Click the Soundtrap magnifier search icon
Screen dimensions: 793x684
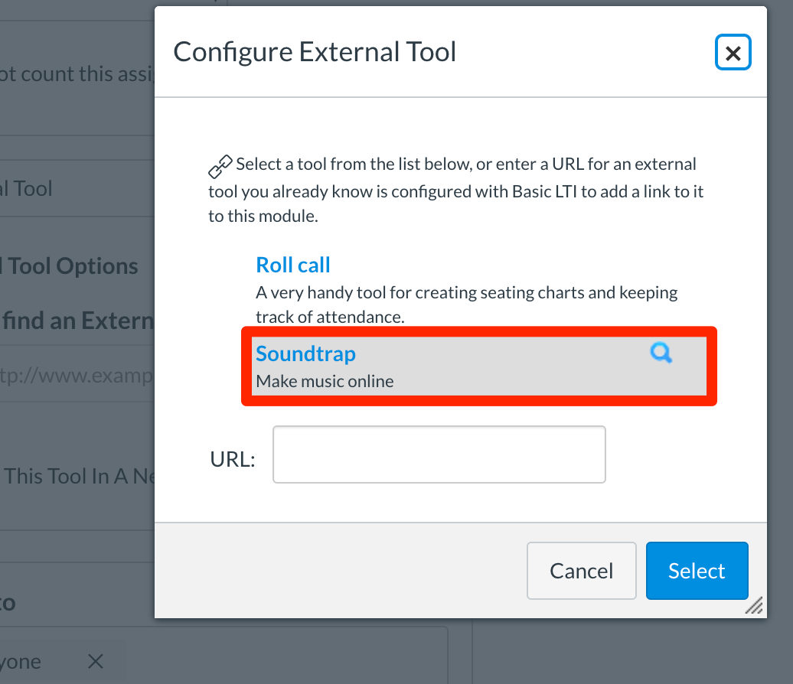pos(661,353)
